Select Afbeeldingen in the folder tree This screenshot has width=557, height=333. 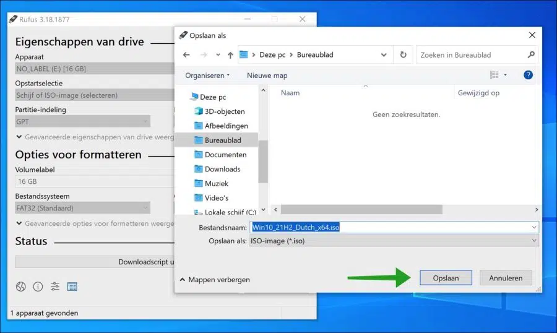pyautogui.click(x=221, y=126)
